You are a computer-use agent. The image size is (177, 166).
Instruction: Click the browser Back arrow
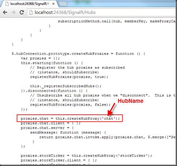(x=5, y=12)
